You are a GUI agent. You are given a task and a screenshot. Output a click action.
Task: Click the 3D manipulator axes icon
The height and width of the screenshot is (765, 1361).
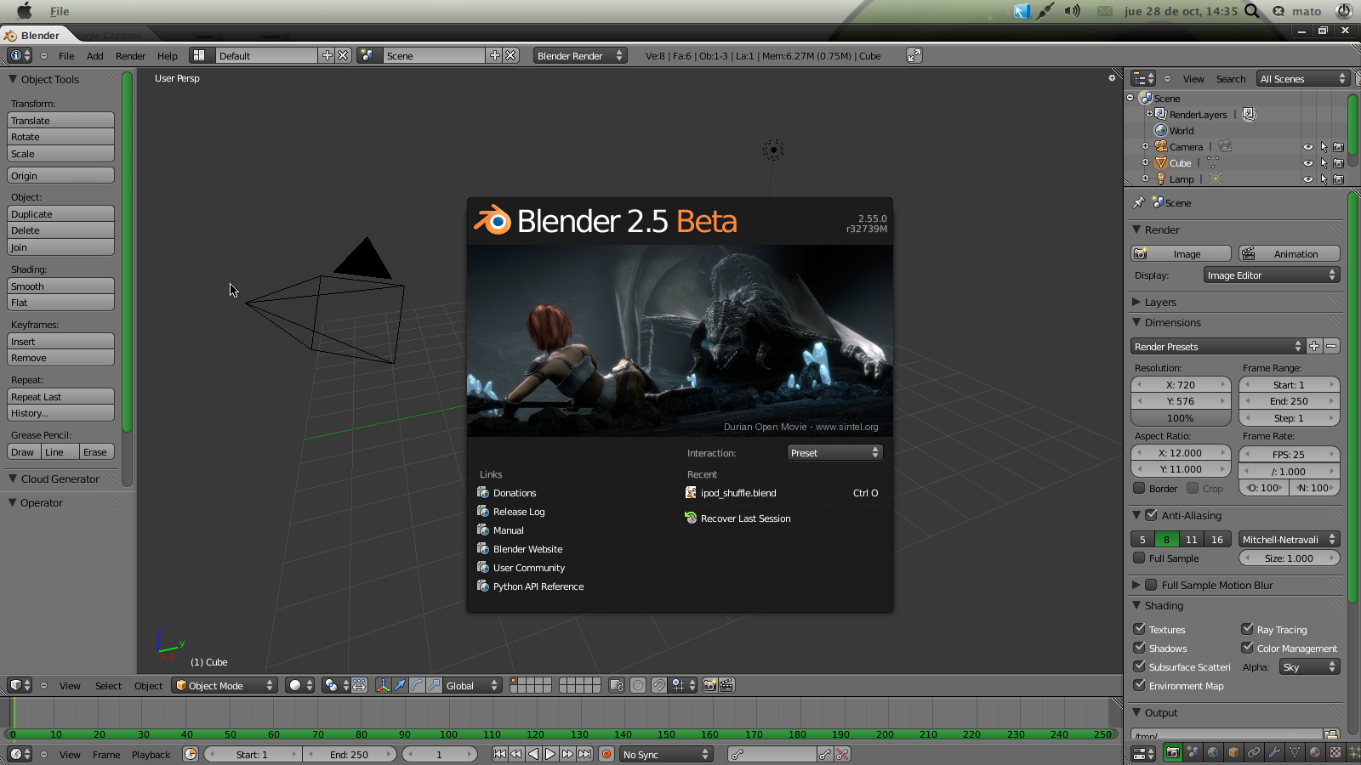click(383, 685)
